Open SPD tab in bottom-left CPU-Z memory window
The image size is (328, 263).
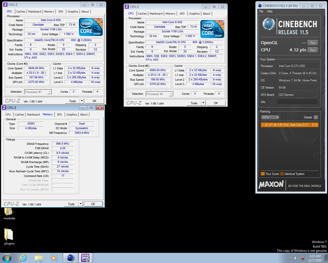pos(59,115)
